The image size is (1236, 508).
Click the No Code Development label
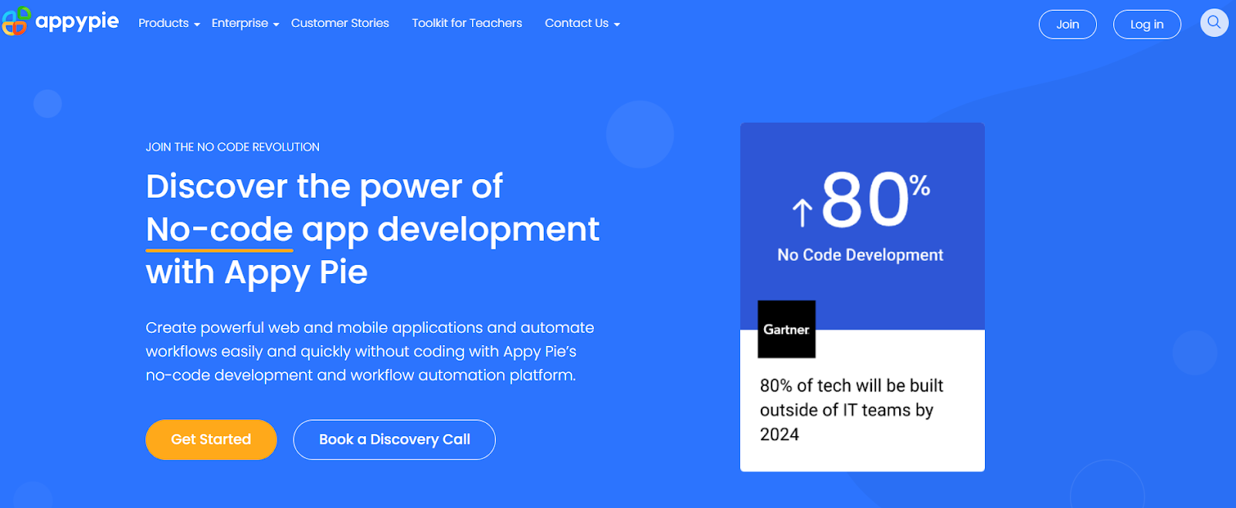tap(860, 255)
